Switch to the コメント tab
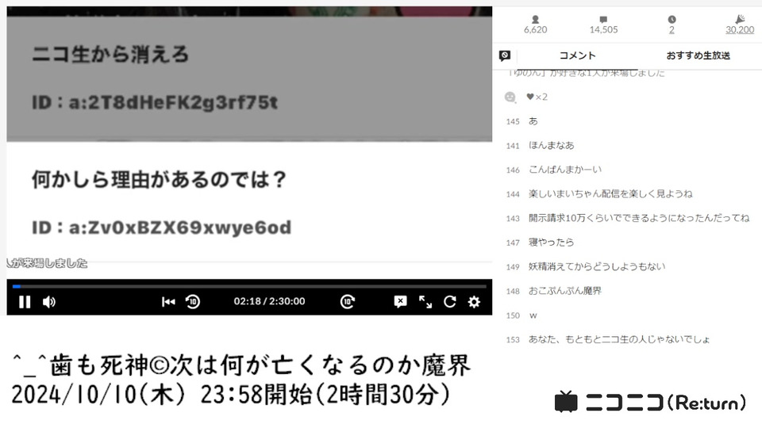Screen dimensions: 762x428 (x=577, y=55)
